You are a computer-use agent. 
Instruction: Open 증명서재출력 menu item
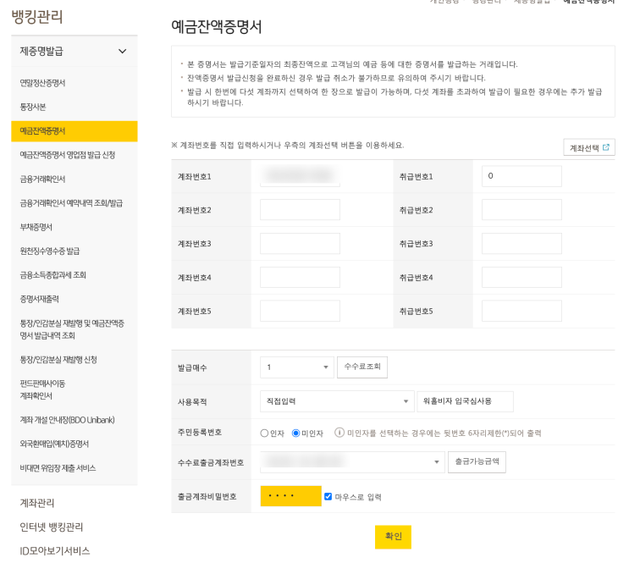(x=39, y=299)
